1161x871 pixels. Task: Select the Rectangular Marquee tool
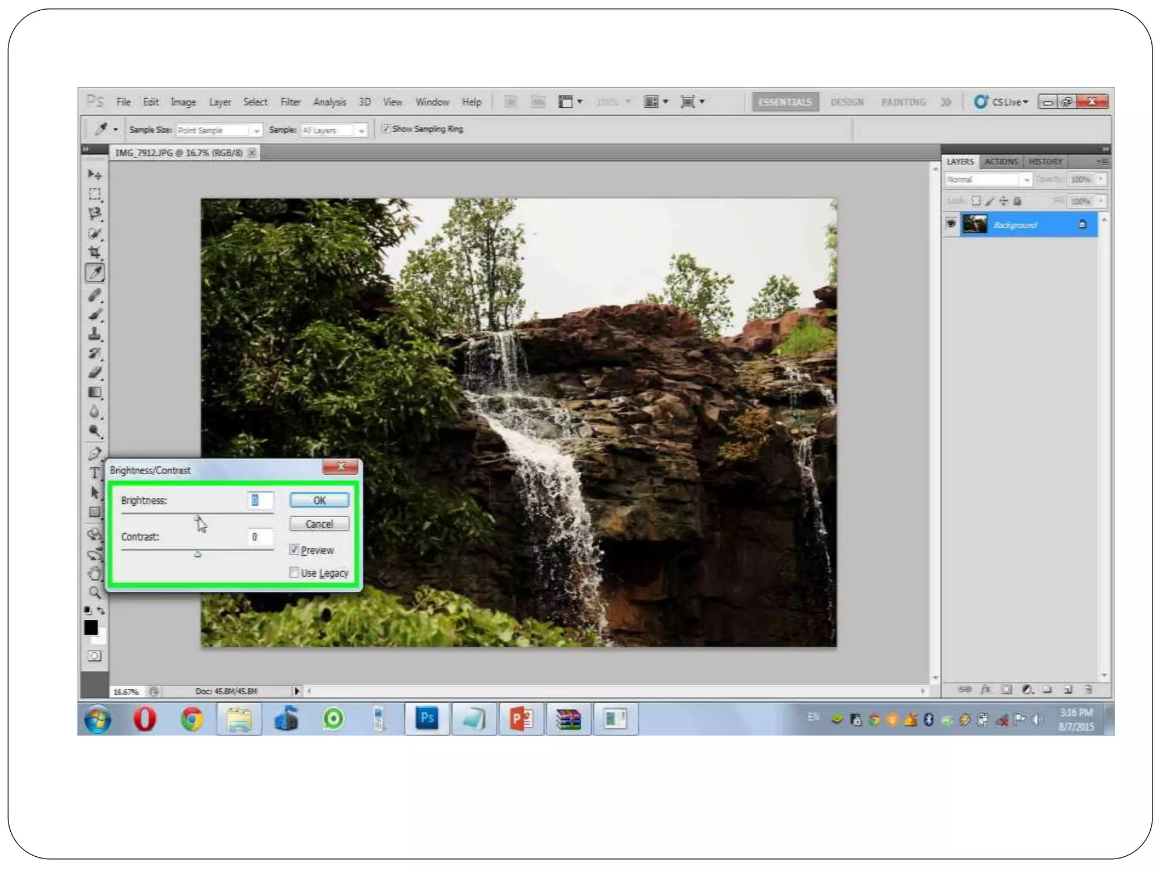pos(95,194)
